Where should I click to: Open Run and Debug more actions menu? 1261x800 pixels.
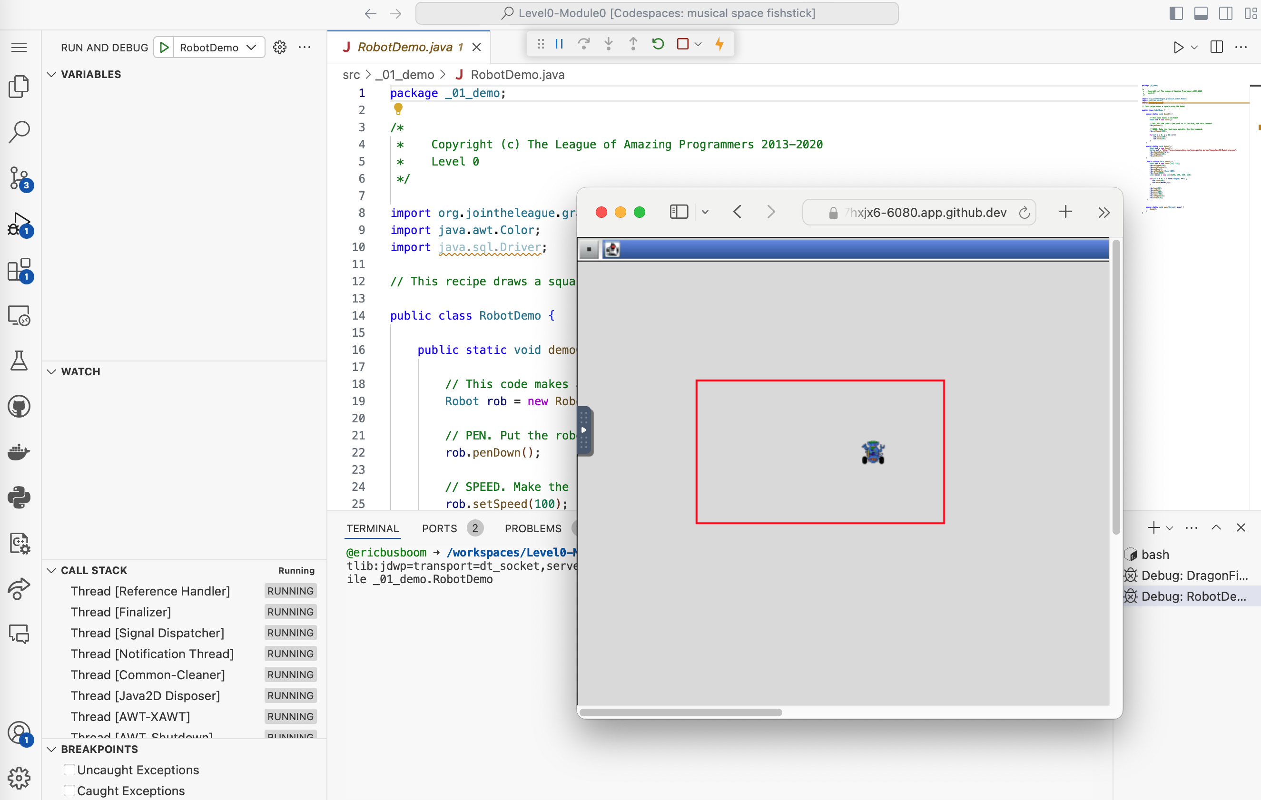[x=304, y=48]
